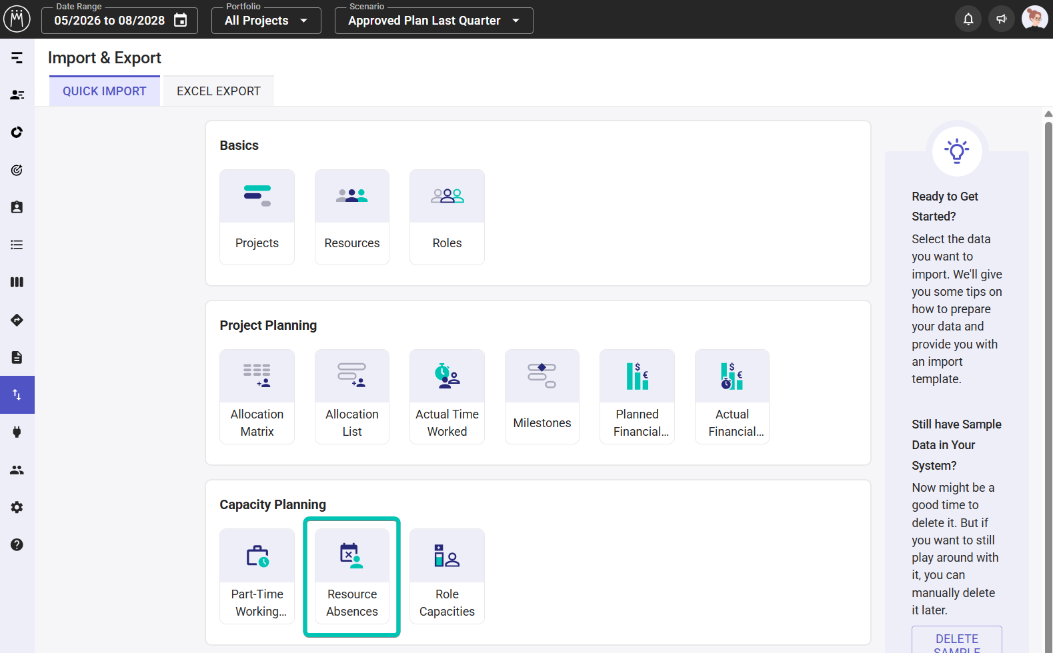Switch to the Quick Import tab

pyautogui.click(x=105, y=91)
